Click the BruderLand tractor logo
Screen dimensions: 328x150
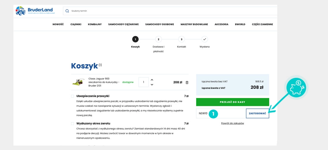tap(21, 11)
